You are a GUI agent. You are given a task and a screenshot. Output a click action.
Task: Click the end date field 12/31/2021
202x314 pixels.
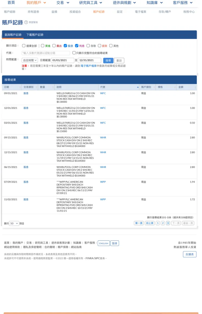tap(90, 60)
